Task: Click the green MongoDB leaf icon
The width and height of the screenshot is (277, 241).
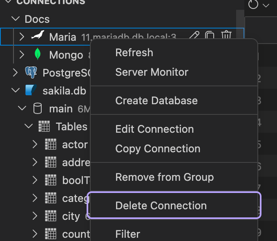Action: click(x=38, y=54)
